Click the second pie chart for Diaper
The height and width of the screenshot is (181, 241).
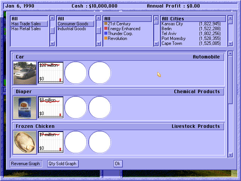(100, 107)
